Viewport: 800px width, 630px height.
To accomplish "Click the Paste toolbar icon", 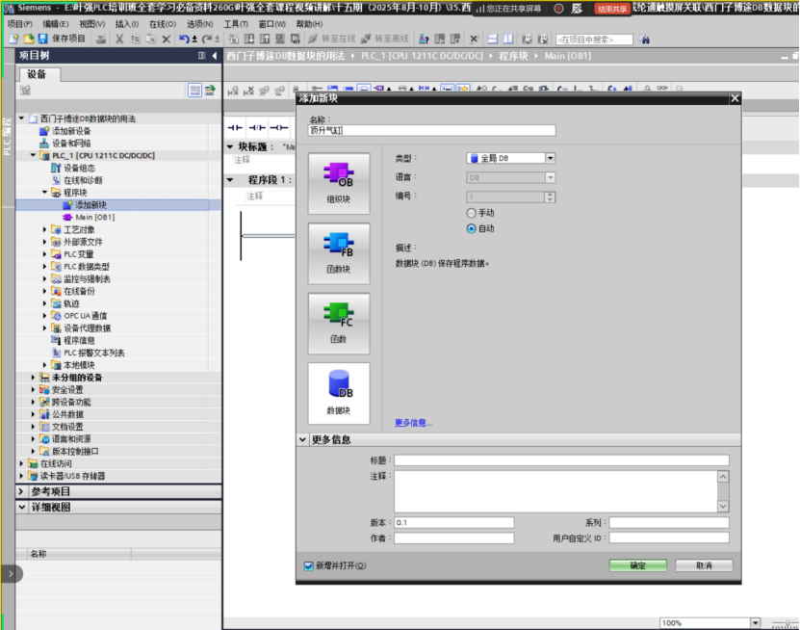I will click(x=150, y=39).
